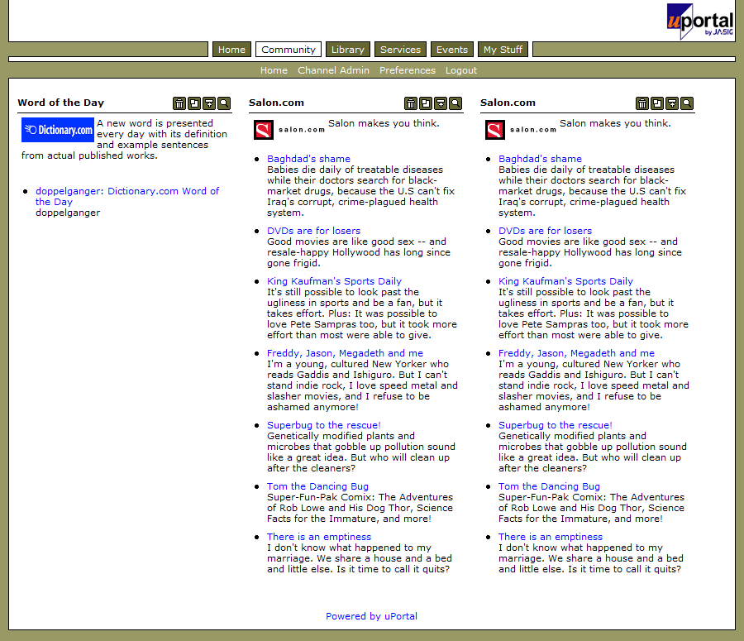Open Channel Admin
Viewport: 744px width, 641px height.
click(334, 70)
